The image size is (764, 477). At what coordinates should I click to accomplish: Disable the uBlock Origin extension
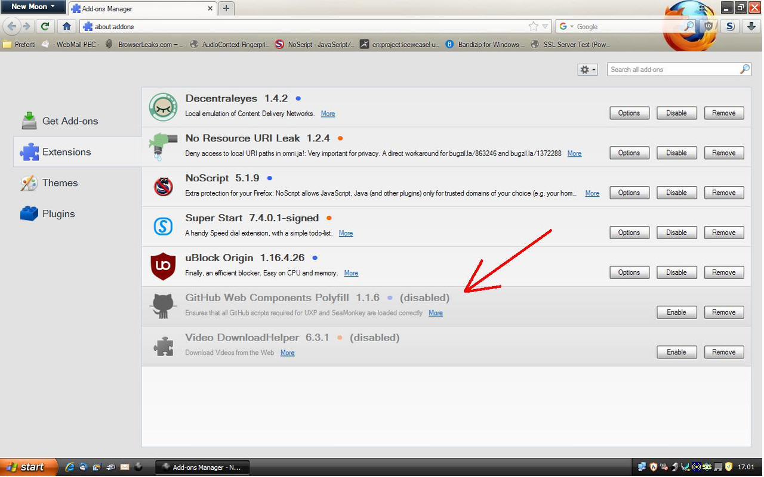676,272
